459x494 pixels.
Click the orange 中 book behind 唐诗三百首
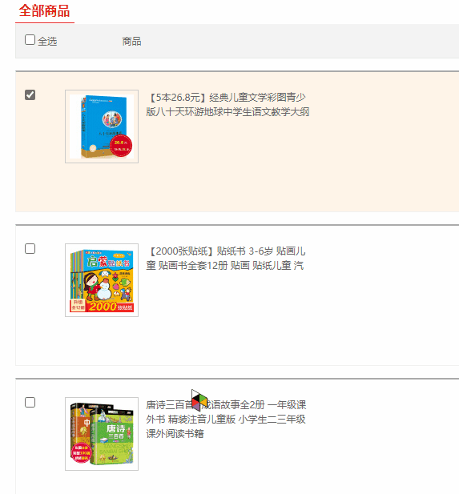coord(80,422)
